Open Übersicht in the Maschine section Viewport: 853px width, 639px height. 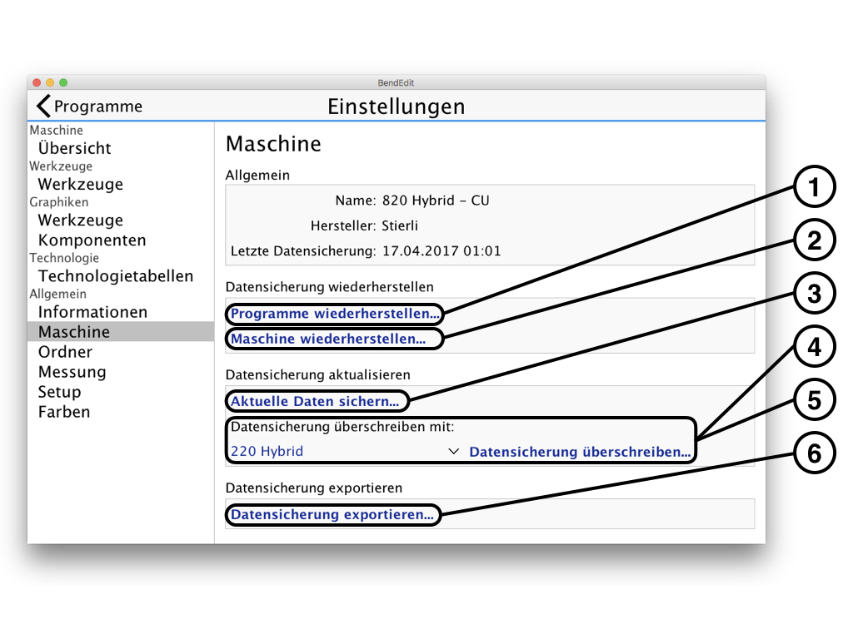tap(74, 149)
